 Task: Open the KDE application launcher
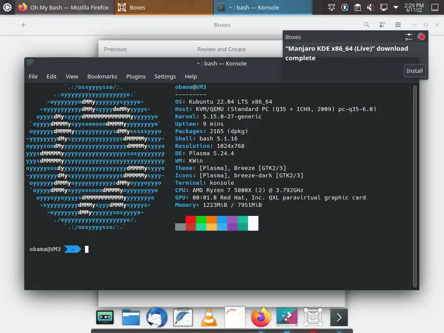click(x=7, y=7)
